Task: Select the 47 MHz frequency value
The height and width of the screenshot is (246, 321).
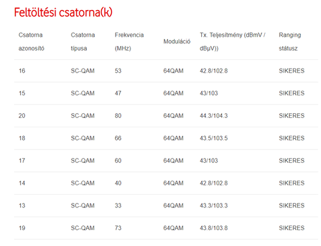Action: 118,93
